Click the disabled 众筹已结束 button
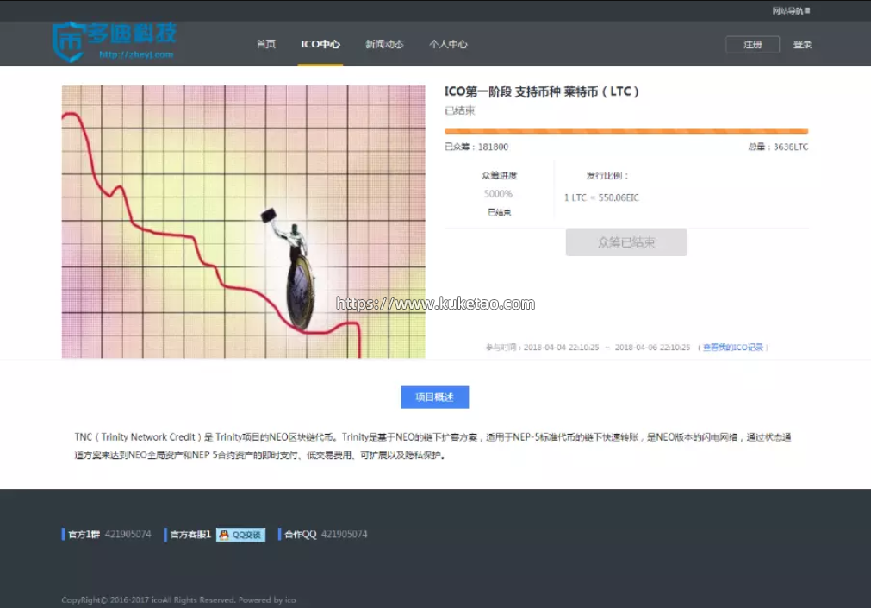Screen dimensions: 871x608 [626, 242]
